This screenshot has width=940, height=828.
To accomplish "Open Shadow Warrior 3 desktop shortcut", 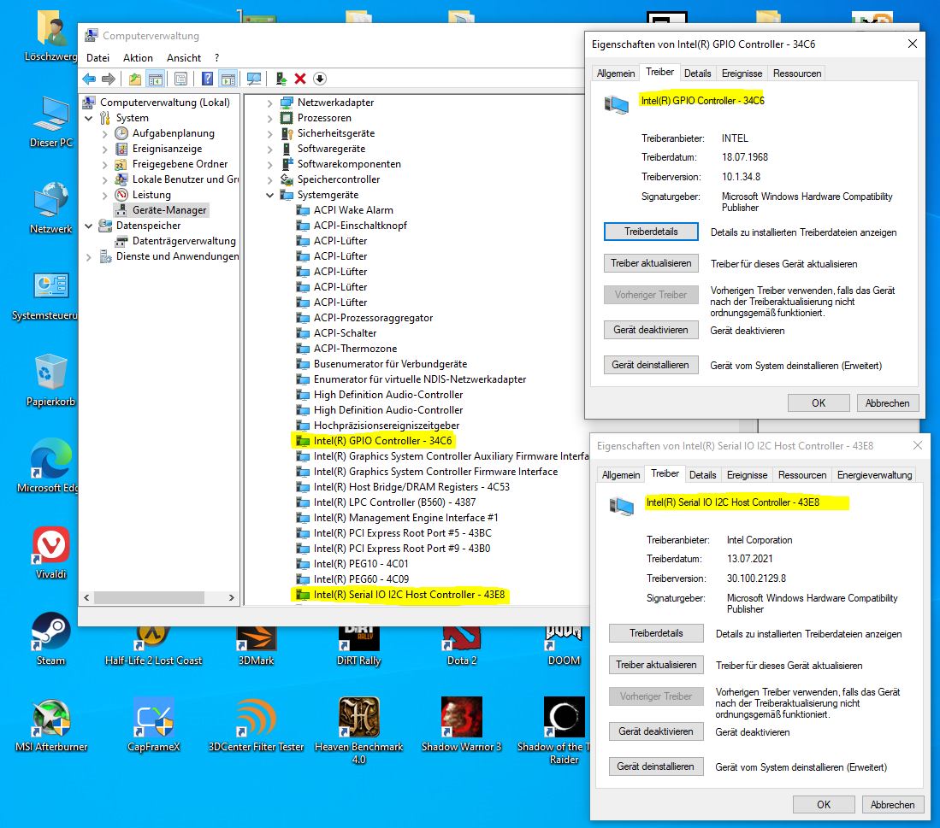I will [461, 725].
